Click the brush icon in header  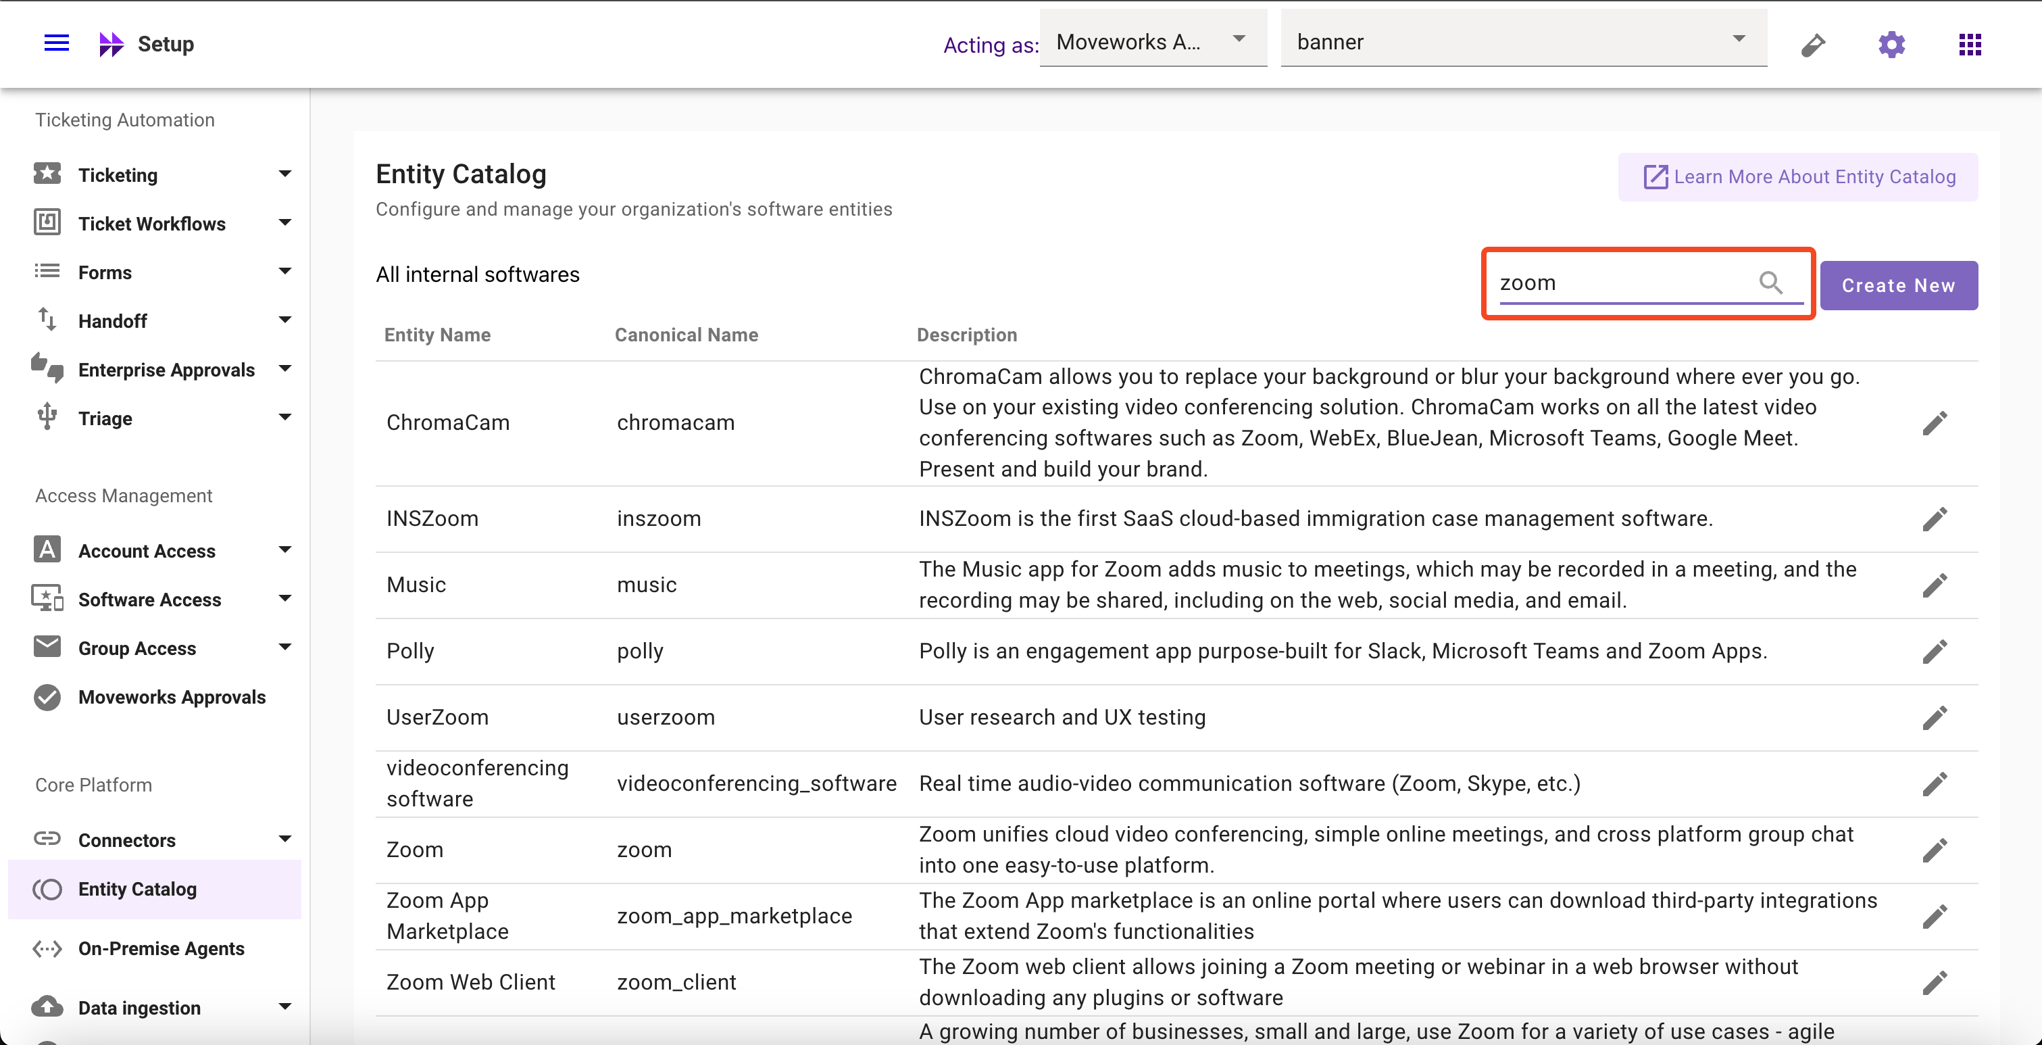coord(1813,45)
